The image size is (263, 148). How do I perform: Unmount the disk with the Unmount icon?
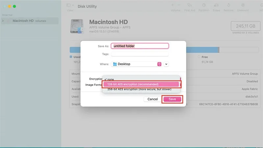coord(243,5)
